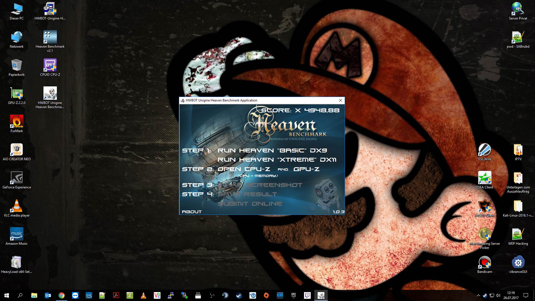This screenshot has height=301, width=535.
Task: Open Papierkorb recycle bin icon
Action: coord(17,68)
